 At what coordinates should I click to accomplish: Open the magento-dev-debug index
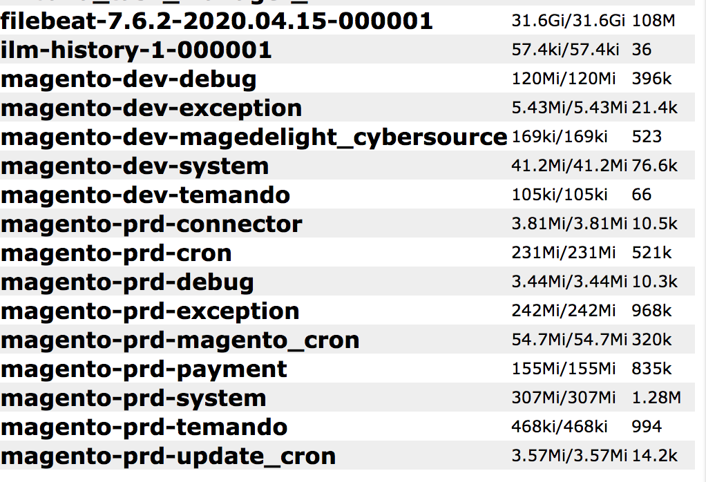pos(128,79)
